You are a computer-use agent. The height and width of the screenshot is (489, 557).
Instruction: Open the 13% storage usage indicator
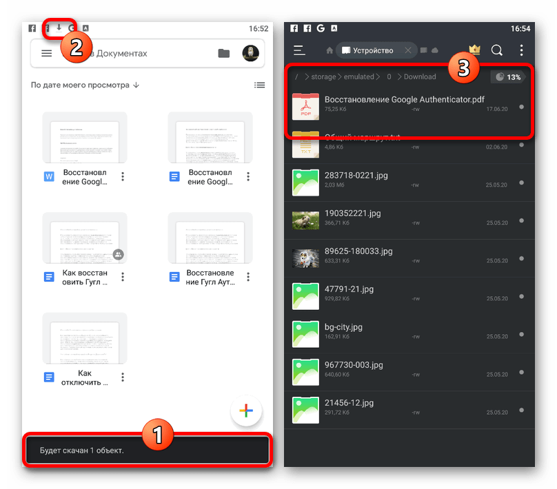(x=509, y=77)
